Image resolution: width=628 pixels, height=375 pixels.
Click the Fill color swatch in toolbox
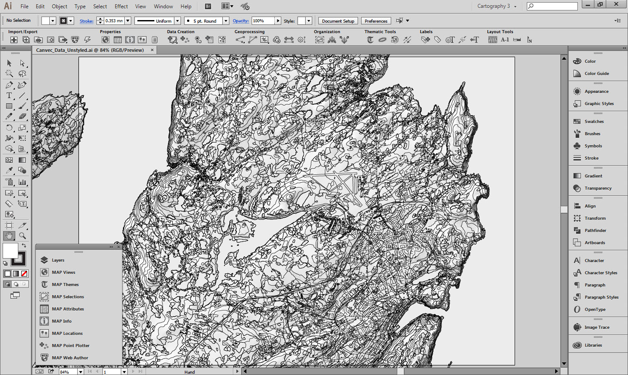pyautogui.click(x=10, y=251)
